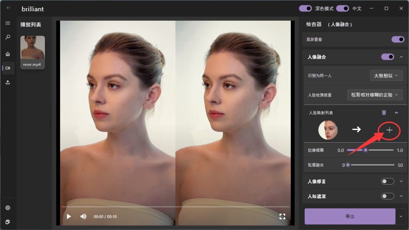Maximize the brilliant window
The image size is (409, 230).
386,9
